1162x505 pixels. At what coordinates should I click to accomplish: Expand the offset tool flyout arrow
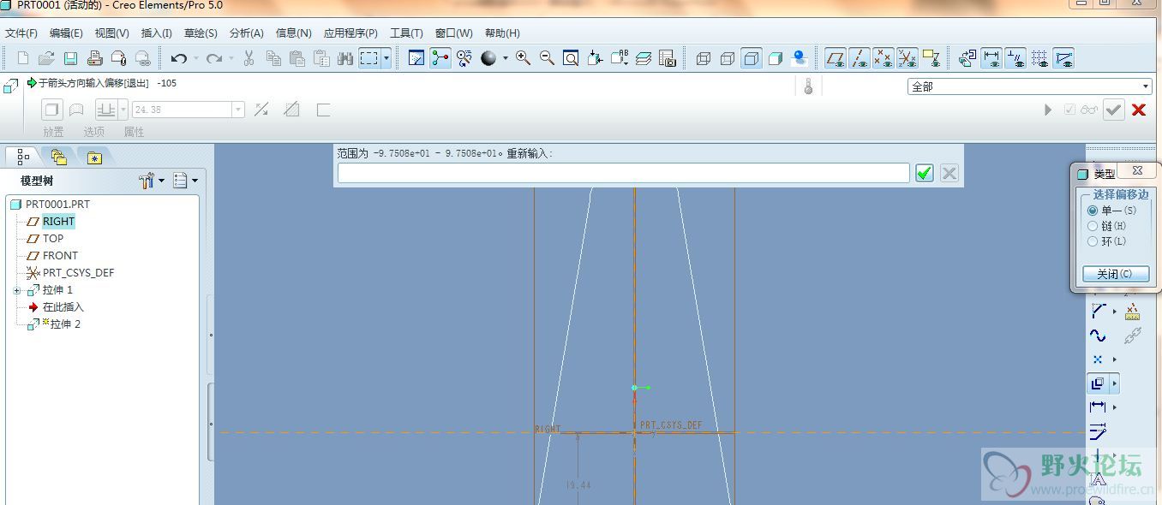[x=1114, y=383]
